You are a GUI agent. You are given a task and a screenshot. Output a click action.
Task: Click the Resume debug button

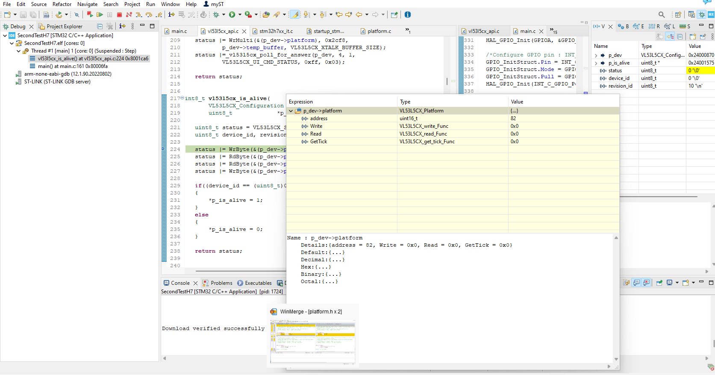click(x=100, y=15)
